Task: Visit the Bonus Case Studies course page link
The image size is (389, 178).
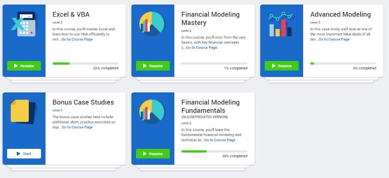Action: click(77, 127)
